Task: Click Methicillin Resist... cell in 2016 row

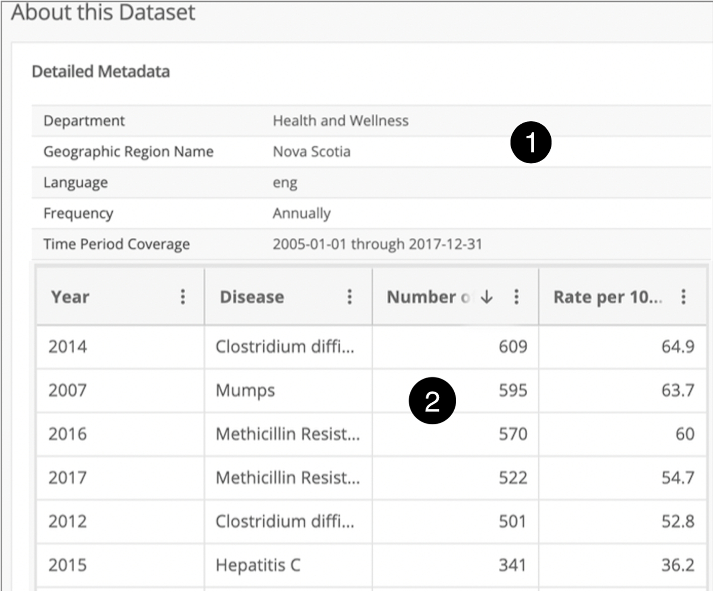Action: [288, 434]
